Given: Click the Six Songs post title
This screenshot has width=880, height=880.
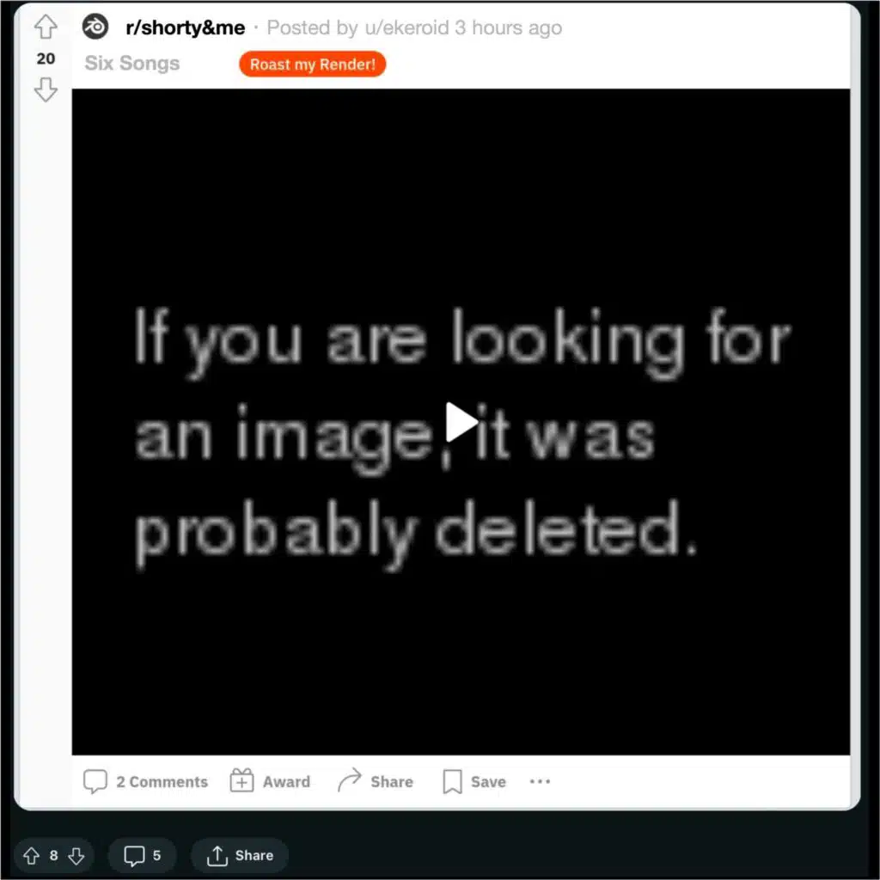Looking at the screenshot, I should [132, 64].
